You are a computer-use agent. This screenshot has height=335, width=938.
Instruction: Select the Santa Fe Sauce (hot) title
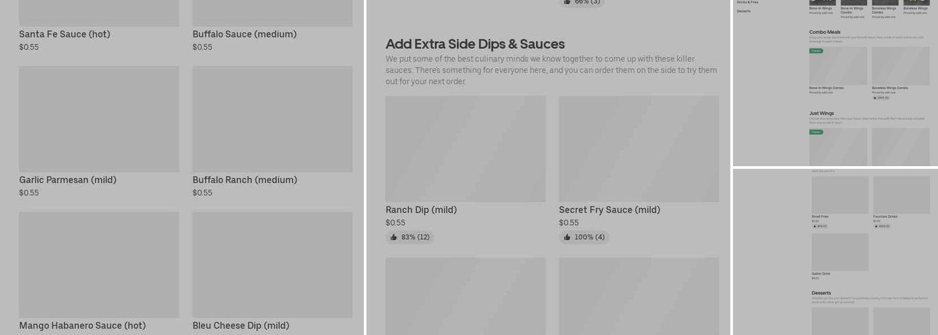pyautogui.click(x=64, y=34)
